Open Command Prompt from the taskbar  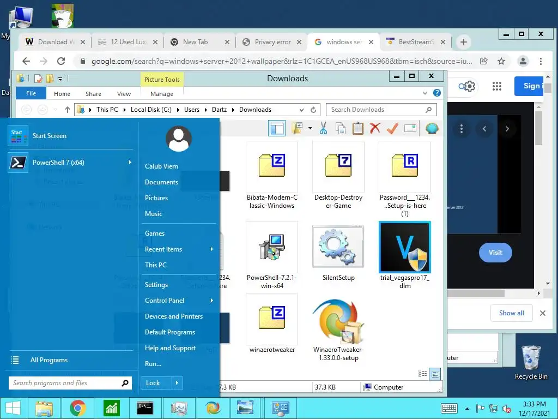145,408
